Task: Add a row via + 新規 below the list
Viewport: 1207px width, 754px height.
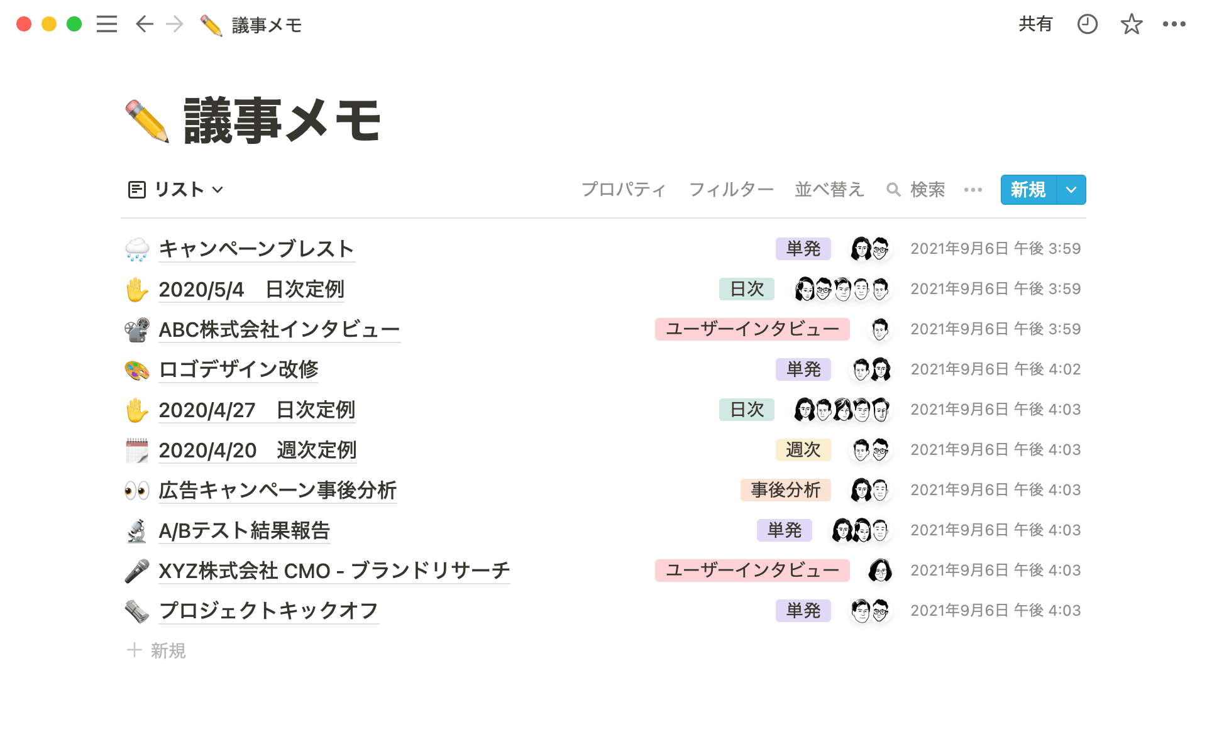Action: [x=157, y=650]
